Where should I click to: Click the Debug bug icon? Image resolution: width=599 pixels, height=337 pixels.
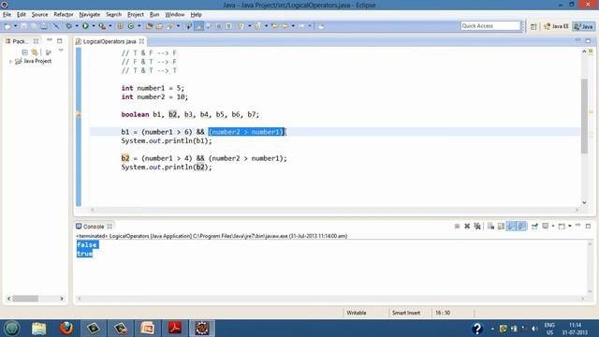tap(68, 26)
